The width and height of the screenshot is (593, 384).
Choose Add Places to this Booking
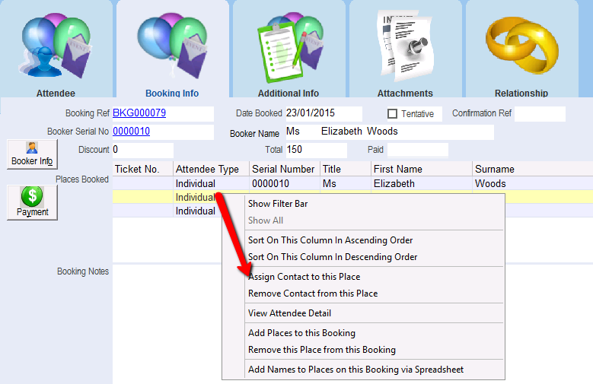point(301,333)
